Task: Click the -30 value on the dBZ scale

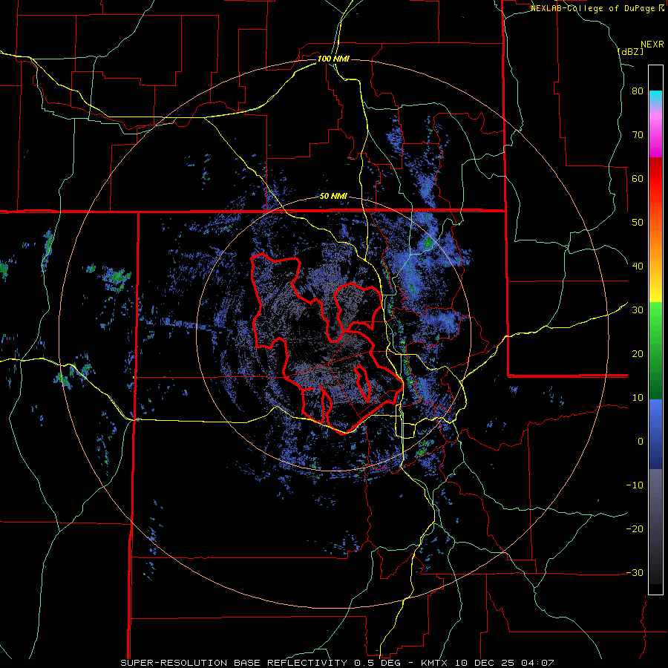Action: coord(635,572)
